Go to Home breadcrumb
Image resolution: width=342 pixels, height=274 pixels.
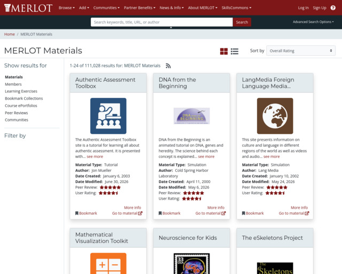click(x=10, y=34)
